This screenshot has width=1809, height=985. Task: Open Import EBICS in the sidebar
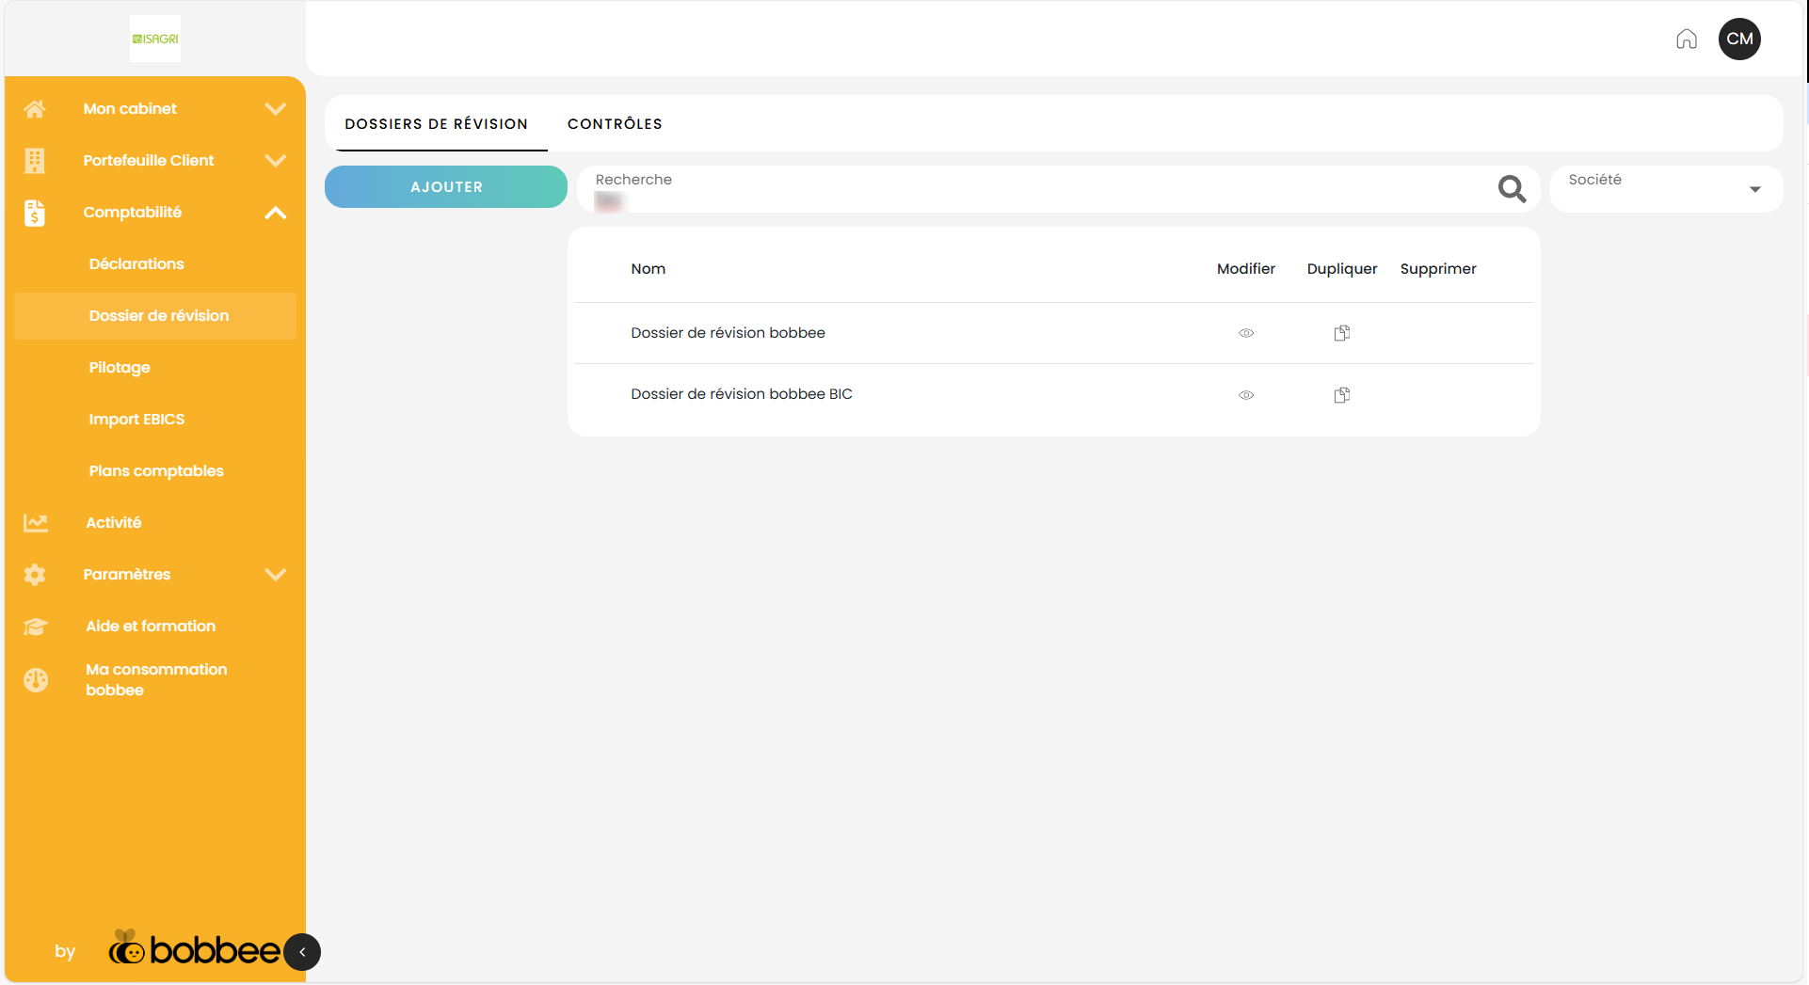coord(136,420)
